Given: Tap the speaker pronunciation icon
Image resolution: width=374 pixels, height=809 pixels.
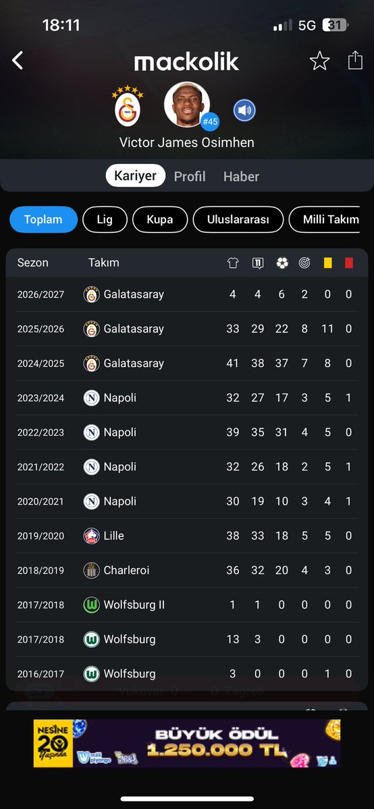Looking at the screenshot, I should [244, 111].
